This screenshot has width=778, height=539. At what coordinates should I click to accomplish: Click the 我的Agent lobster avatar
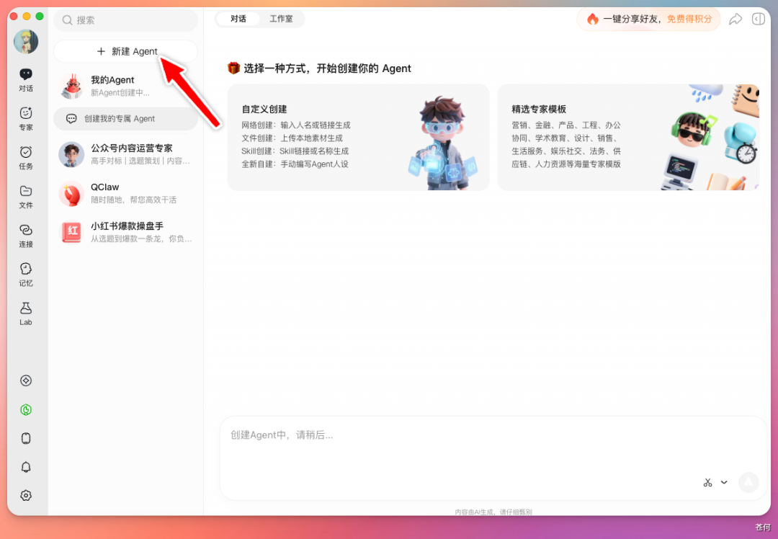(71, 86)
